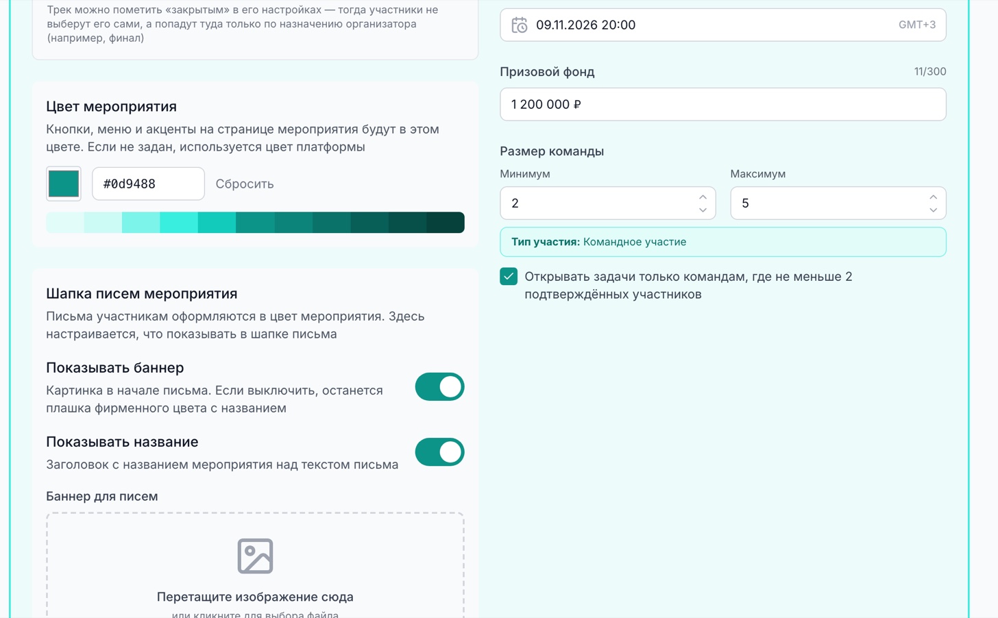Decrease the Максимум team size with the down arrow
The height and width of the screenshot is (618, 998).
coord(933,210)
